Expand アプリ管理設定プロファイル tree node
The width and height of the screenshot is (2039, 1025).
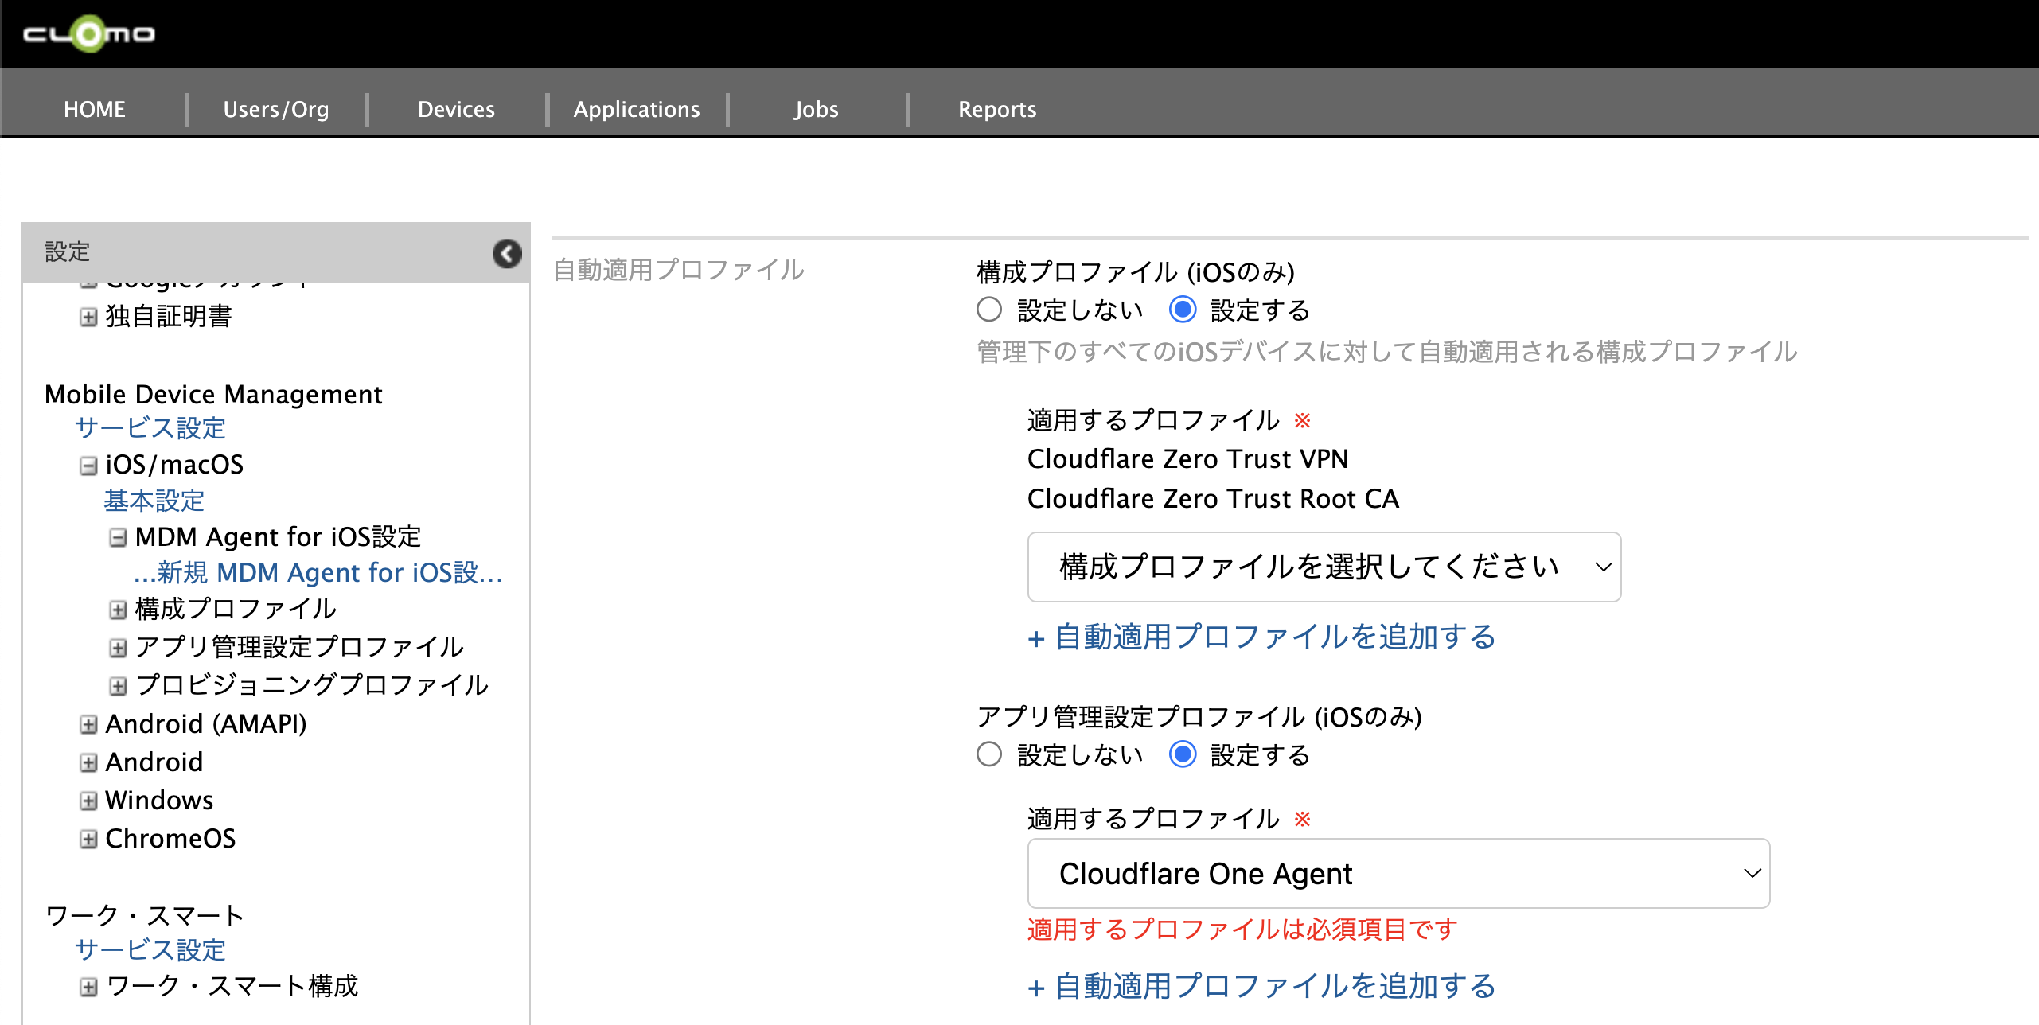(118, 648)
